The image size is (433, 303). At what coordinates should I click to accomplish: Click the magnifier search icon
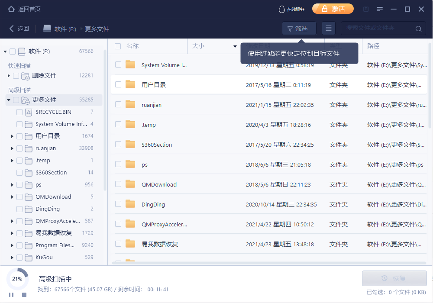[418, 29]
